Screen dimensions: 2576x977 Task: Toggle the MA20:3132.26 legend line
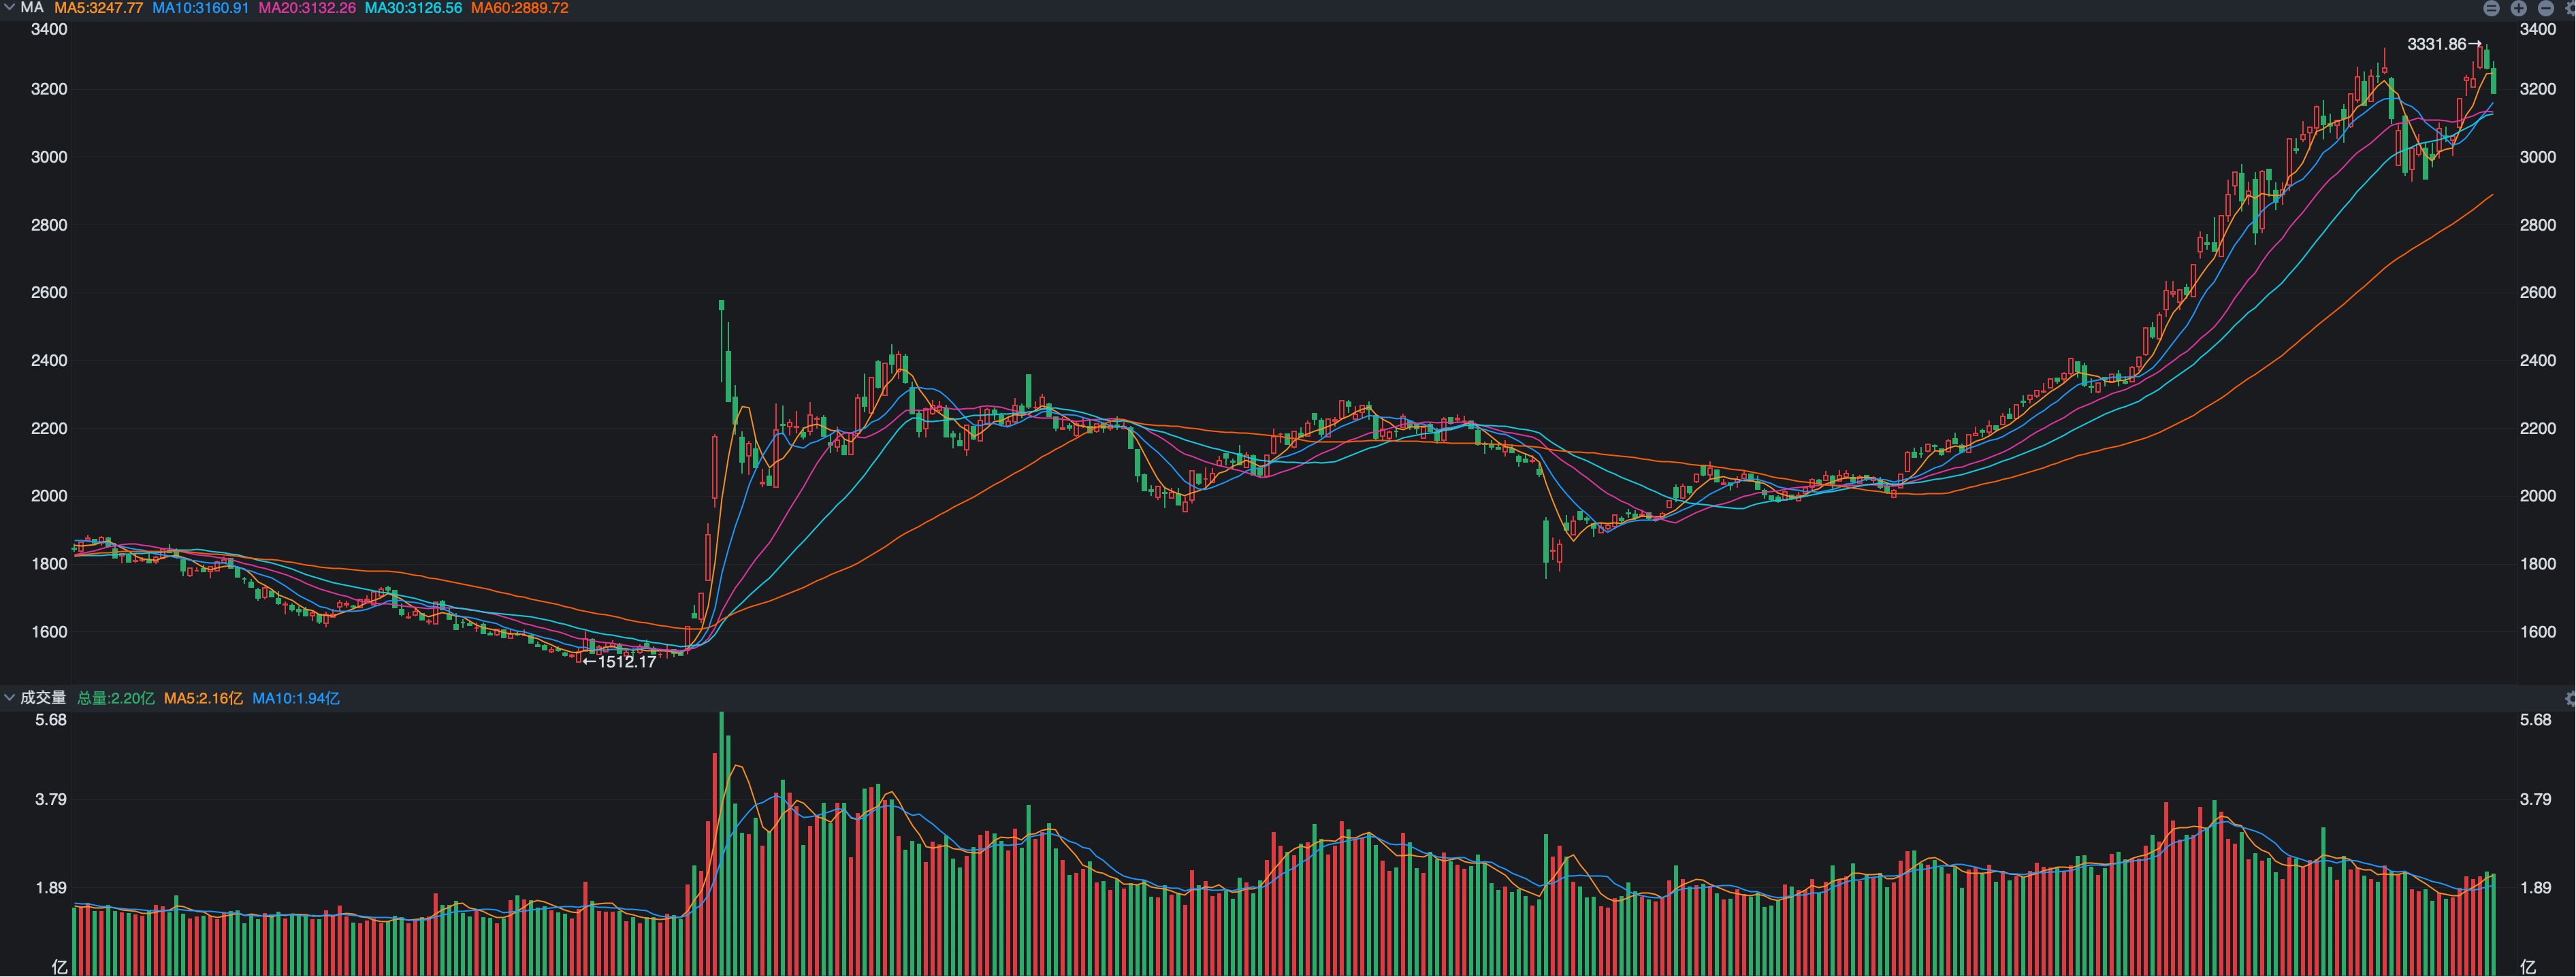coord(306,8)
